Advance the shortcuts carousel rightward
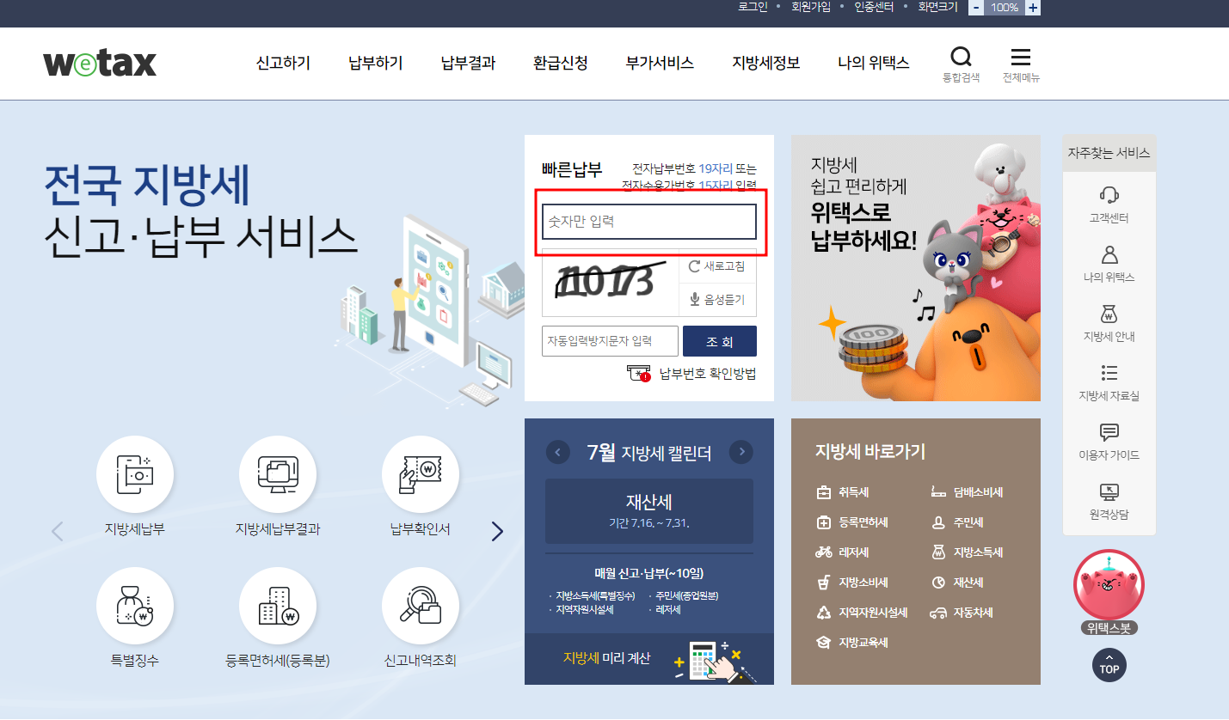The height and width of the screenshot is (720, 1229). 497,531
